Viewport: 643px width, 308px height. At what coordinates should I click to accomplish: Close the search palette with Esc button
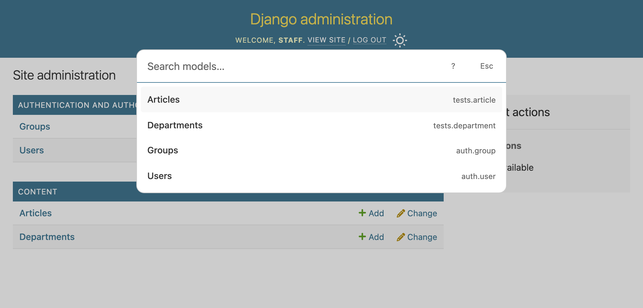[486, 66]
